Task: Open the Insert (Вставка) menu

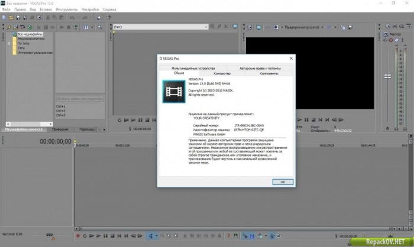Action: pos(46,9)
